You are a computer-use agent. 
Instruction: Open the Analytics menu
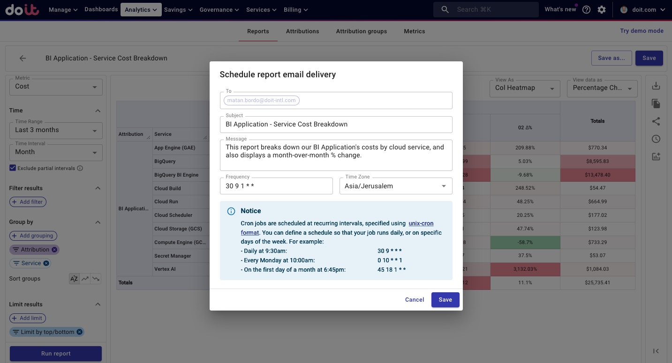pyautogui.click(x=141, y=10)
